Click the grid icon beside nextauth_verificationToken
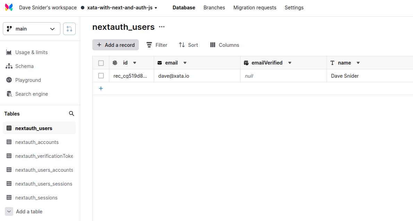Image resolution: width=413 pixels, height=221 pixels. [9, 156]
